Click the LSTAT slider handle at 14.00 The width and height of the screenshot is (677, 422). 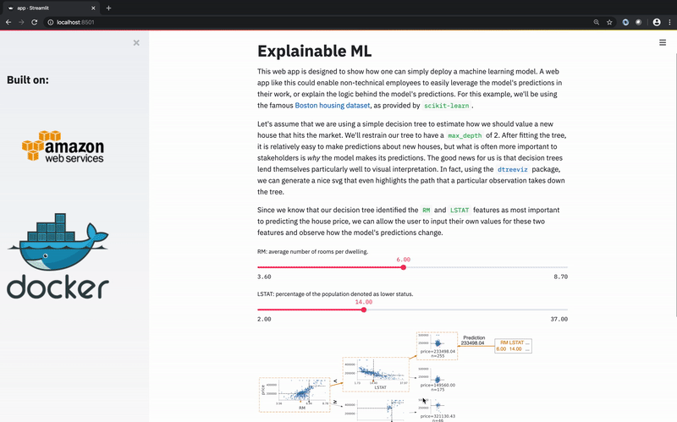(364, 310)
